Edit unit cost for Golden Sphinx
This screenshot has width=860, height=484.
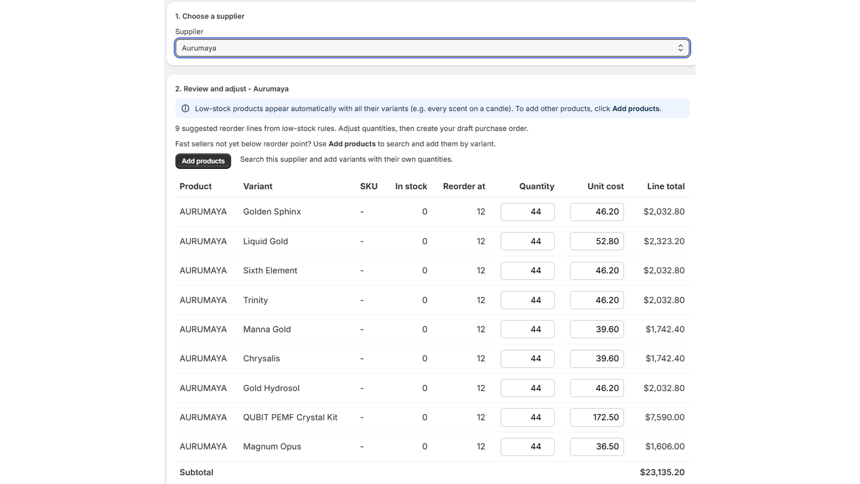click(597, 212)
